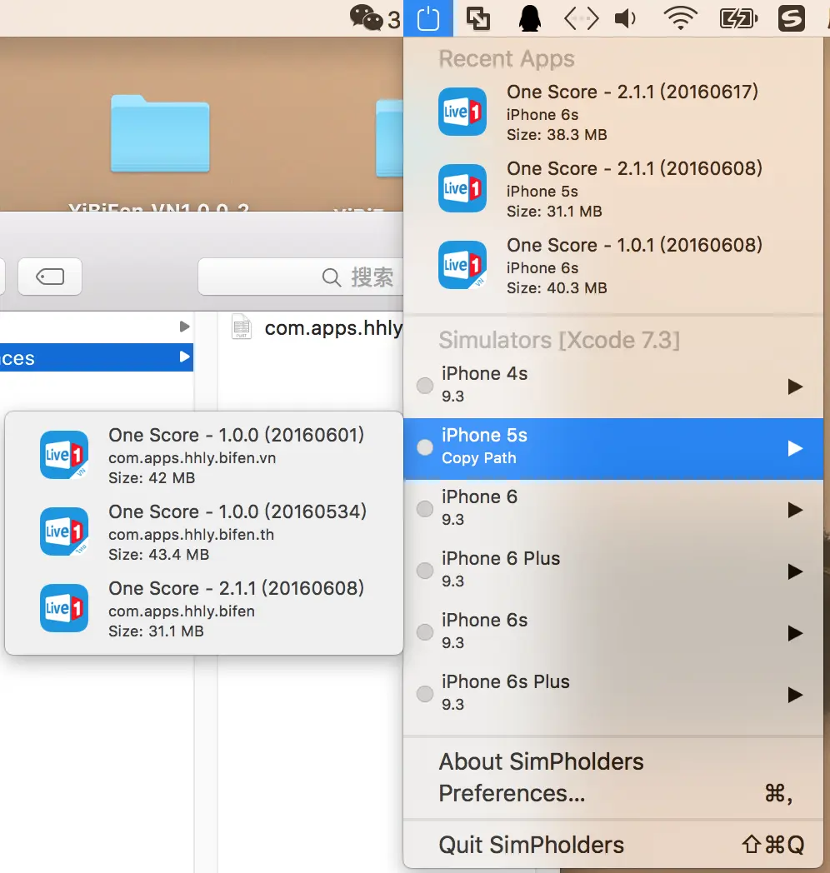Open Preferences... menu item
This screenshot has height=873, width=830.
(613, 793)
